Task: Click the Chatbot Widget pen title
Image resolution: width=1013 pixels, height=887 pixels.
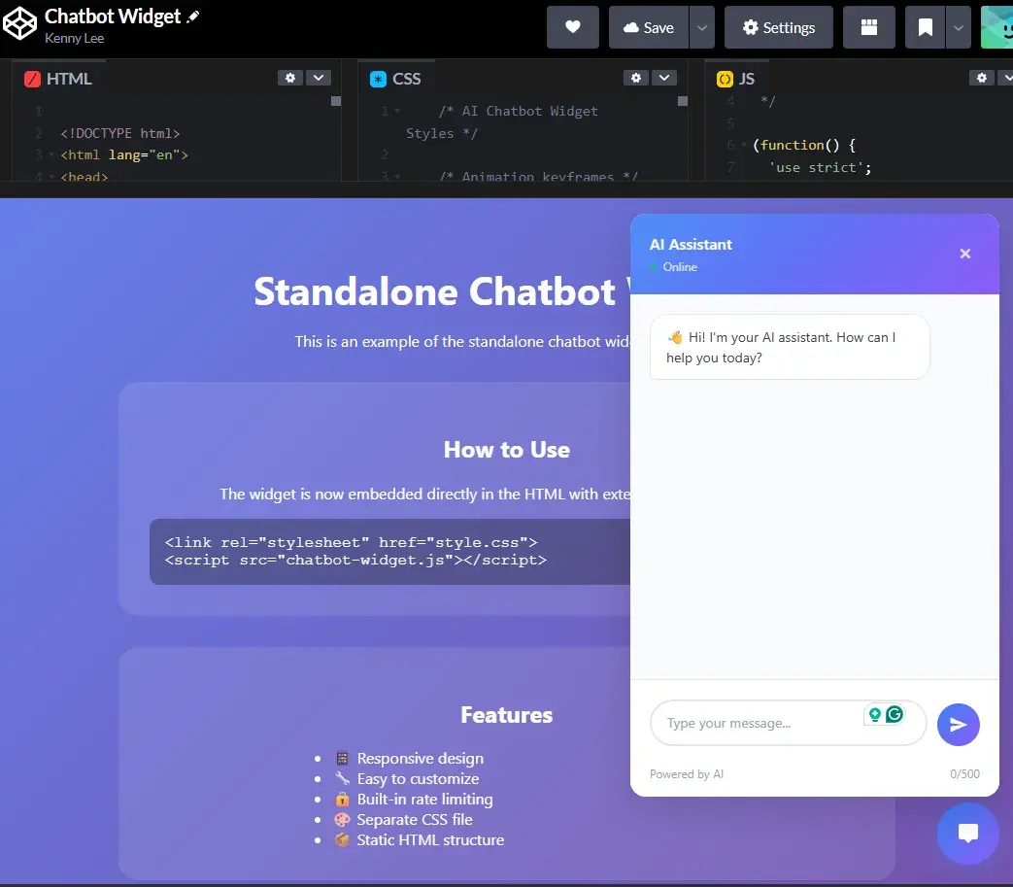Action: pos(113,17)
